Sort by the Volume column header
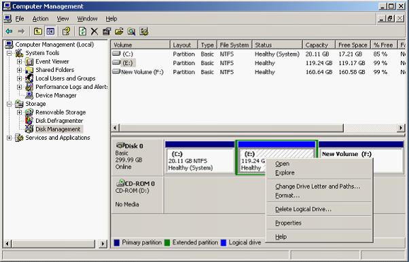Image resolution: width=409 pixels, height=262 pixels. click(x=141, y=45)
